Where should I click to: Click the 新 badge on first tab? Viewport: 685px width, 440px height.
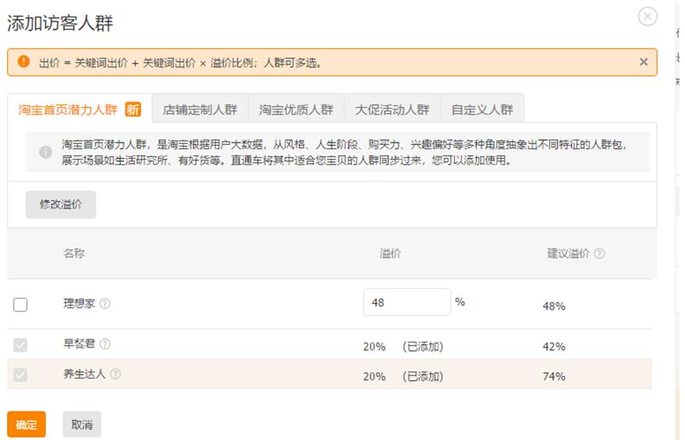[x=133, y=109]
